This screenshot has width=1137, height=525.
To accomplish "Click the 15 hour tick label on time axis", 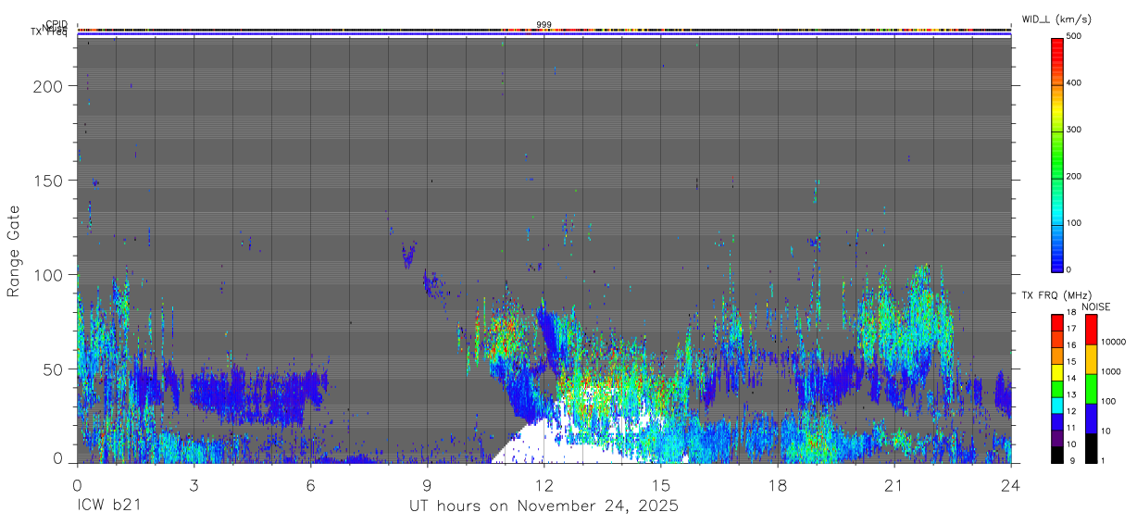I will [x=661, y=485].
